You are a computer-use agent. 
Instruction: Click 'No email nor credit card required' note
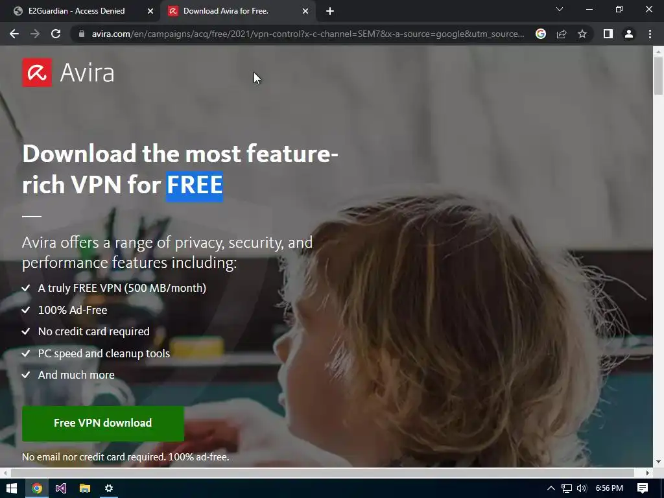point(125,457)
